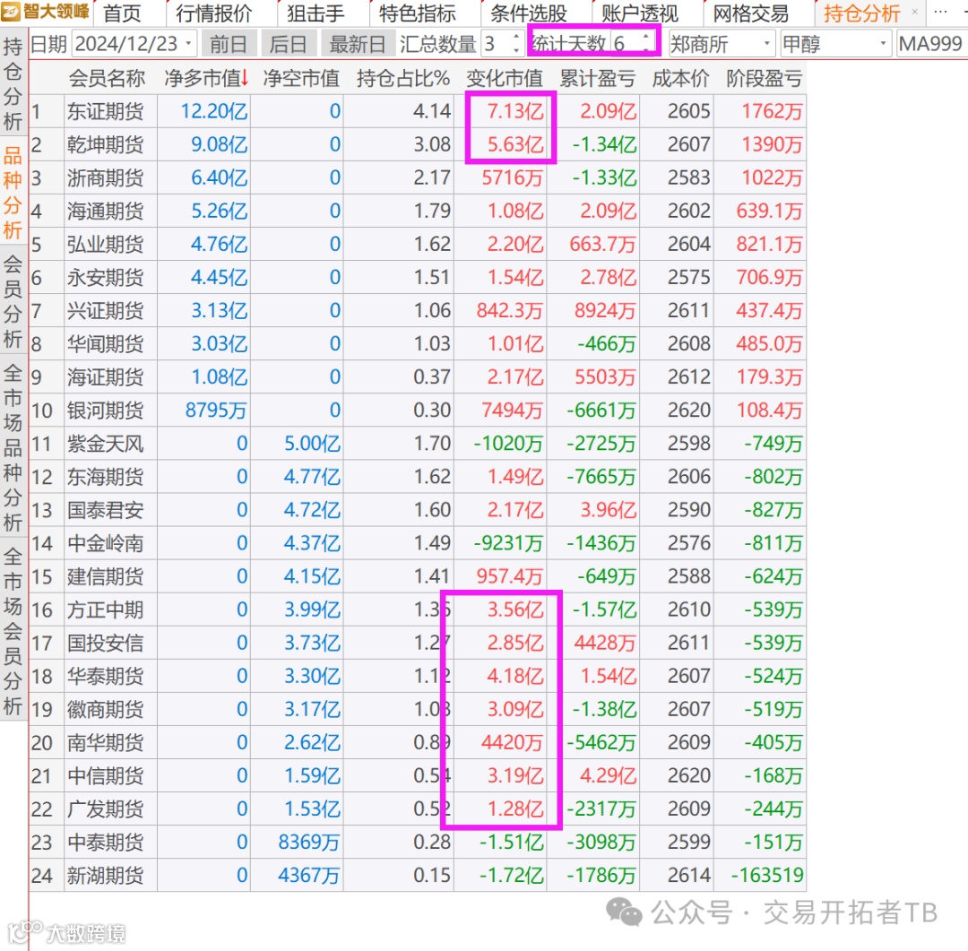Select the 浙商期货 row

418,177
